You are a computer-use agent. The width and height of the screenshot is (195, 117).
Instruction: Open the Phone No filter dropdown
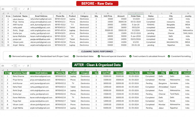click(67, 73)
